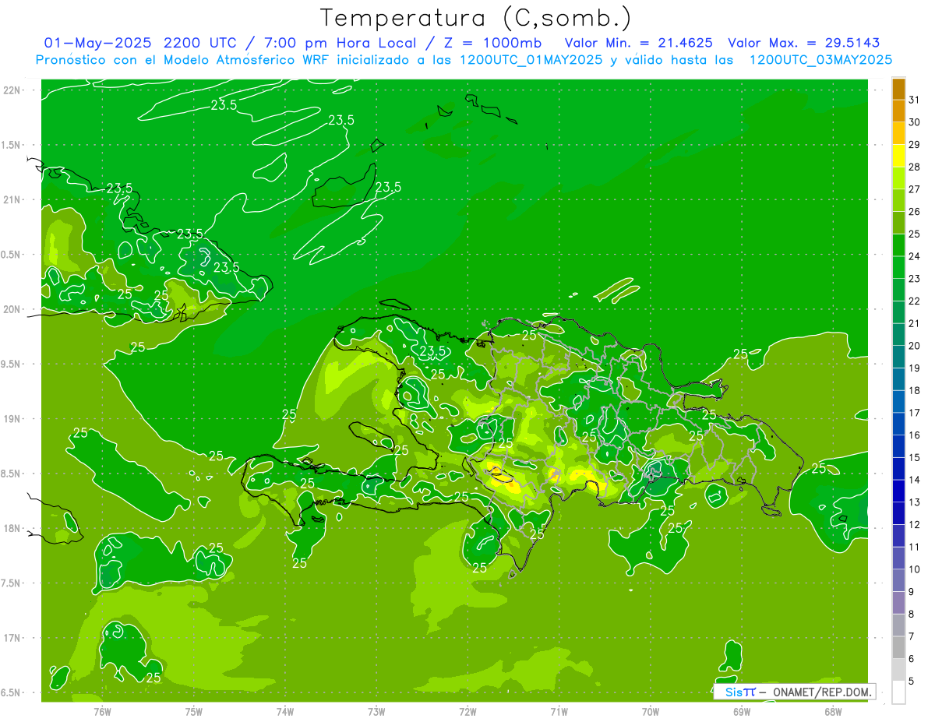
Task: Click the title "Temperatura (C,somb.)"
Action: pyautogui.click(x=476, y=19)
